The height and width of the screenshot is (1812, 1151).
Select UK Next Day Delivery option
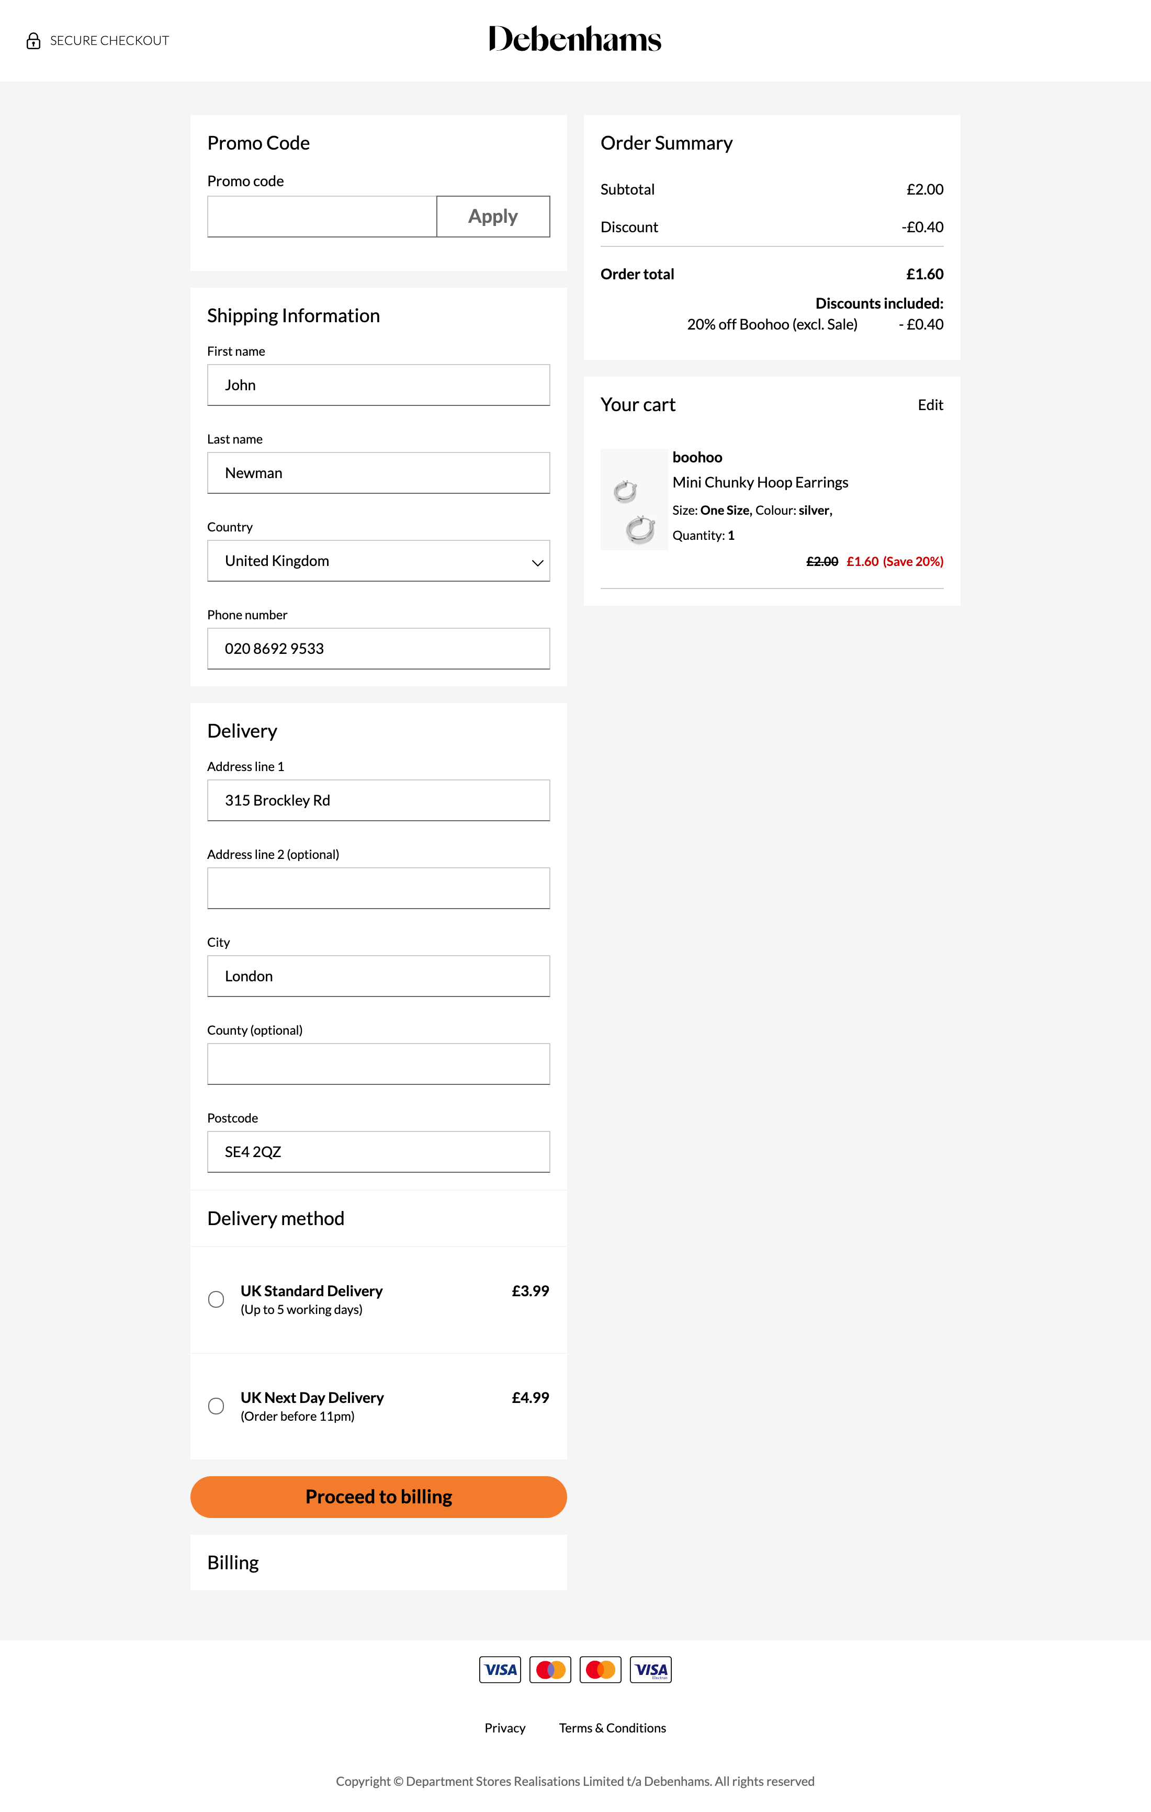pos(216,1406)
